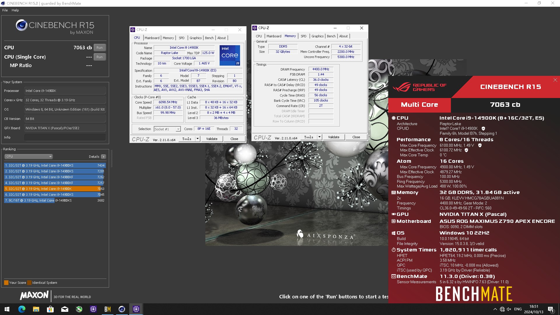Switch to Mainboard tab in left CPU-Z
This screenshot has width=560, height=315.
(152, 38)
